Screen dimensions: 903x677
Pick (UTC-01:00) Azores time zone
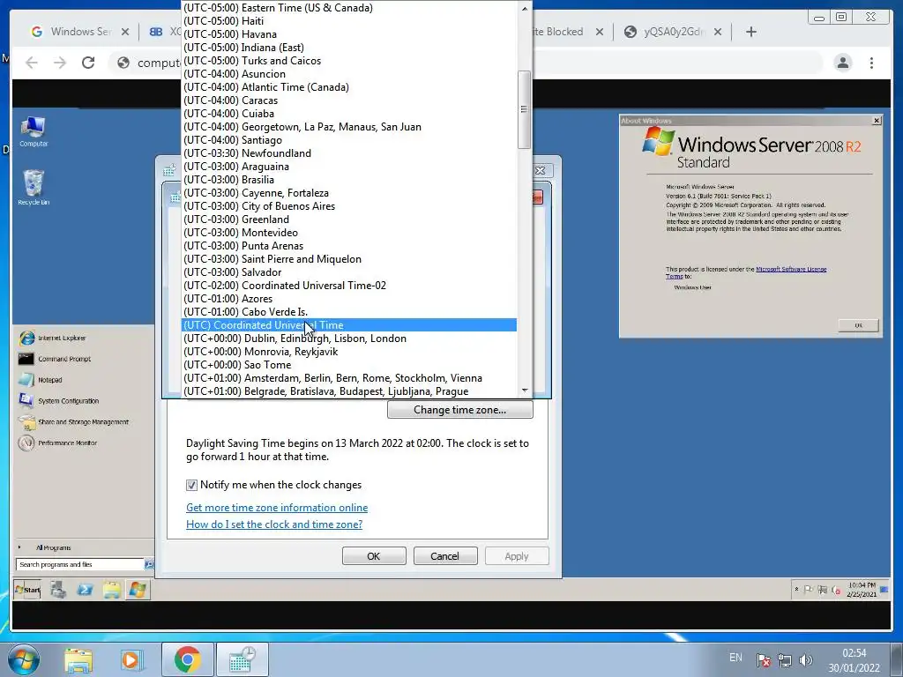349,299
